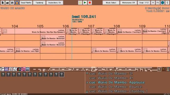Save the remix with the floppy disk icon

12,3
